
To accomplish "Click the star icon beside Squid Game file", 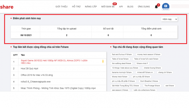I will pyautogui.click(x=103, y=61).
